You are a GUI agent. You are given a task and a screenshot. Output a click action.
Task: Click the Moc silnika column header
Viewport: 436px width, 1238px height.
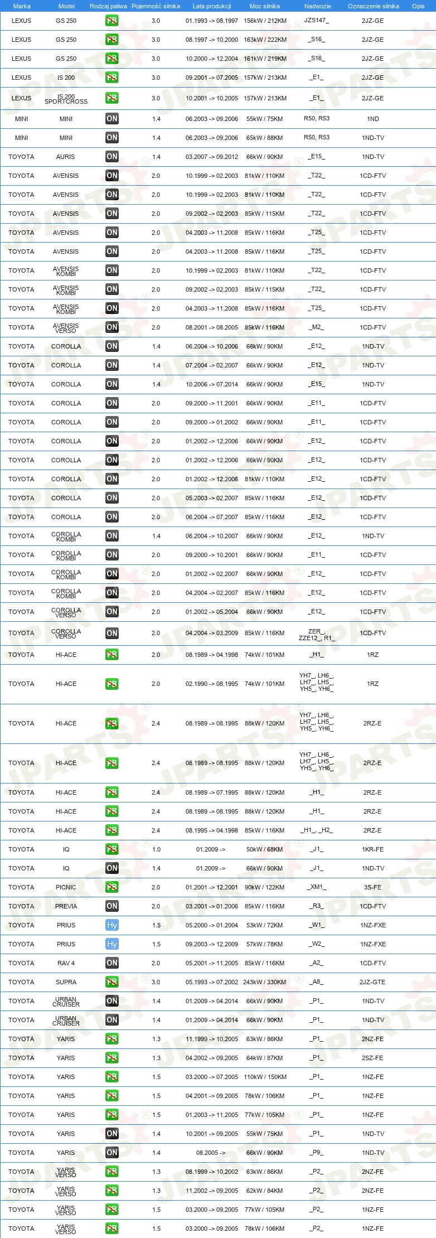pyautogui.click(x=265, y=6)
